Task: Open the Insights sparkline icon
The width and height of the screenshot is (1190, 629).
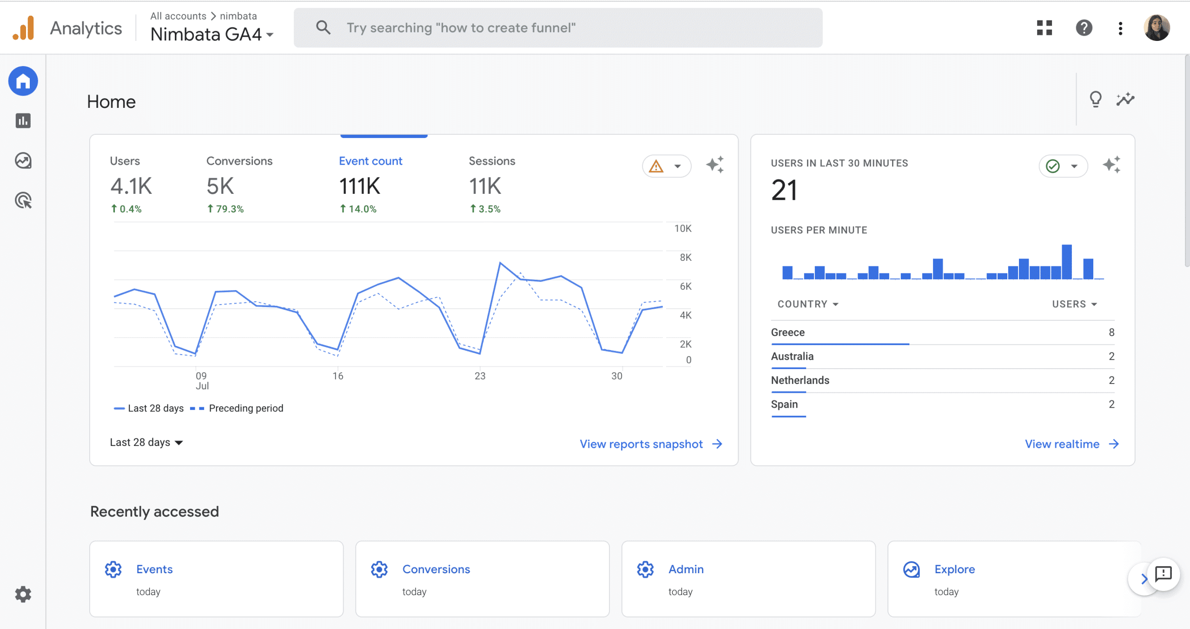Action: [1125, 99]
